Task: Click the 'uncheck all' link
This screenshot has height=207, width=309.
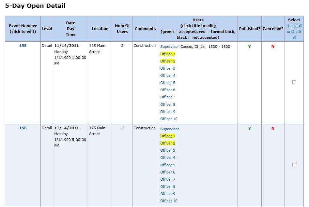Action: pyautogui.click(x=294, y=34)
